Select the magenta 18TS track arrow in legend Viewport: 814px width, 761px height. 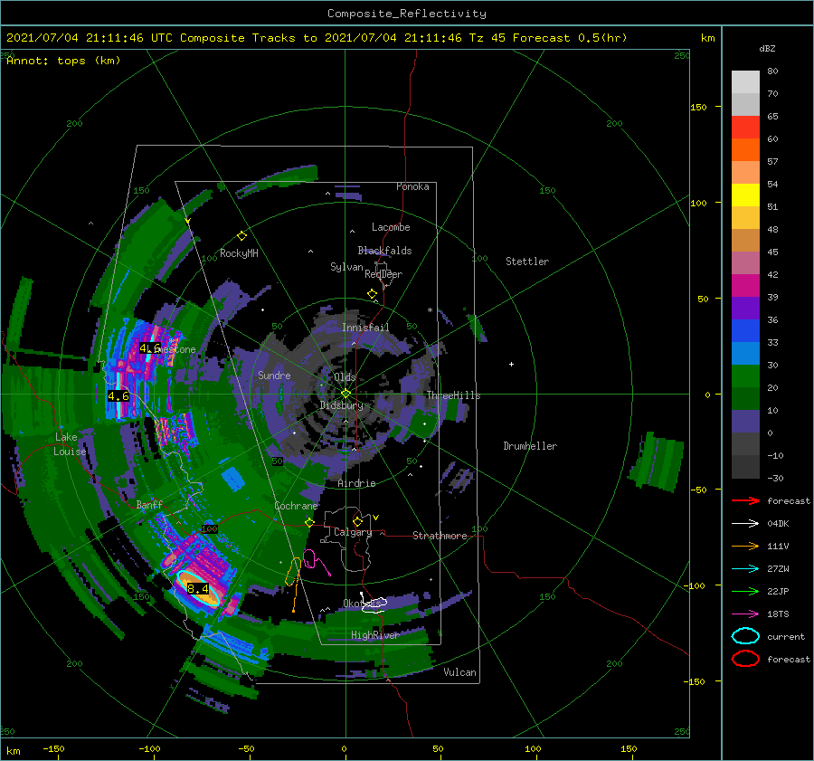click(x=745, y=614)
